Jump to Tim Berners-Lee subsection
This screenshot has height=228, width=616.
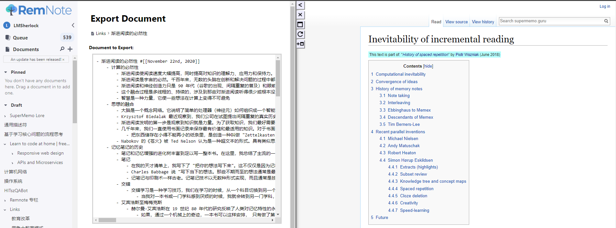click(x=404, y=124)
